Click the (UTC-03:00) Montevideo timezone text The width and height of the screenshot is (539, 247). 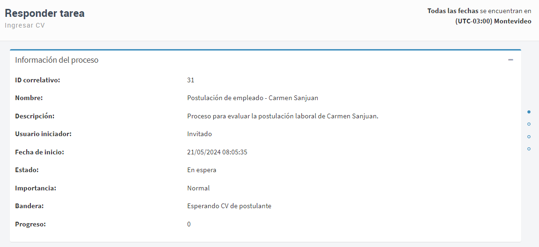[493, 21]
